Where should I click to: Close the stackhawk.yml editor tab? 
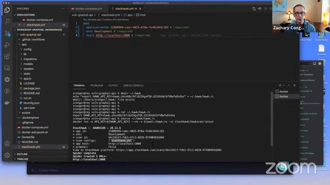click(x=140, y=9)
